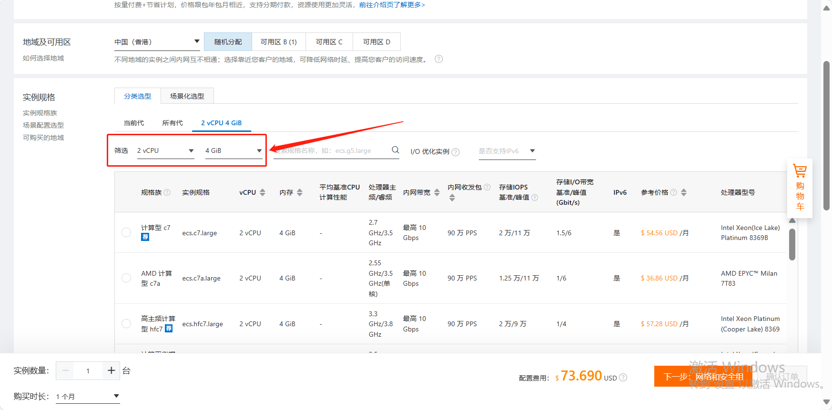Click the page vertical scrollbar thumb

tap(827, 136)
